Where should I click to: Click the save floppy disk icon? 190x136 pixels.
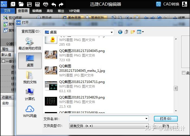[29, 4]
